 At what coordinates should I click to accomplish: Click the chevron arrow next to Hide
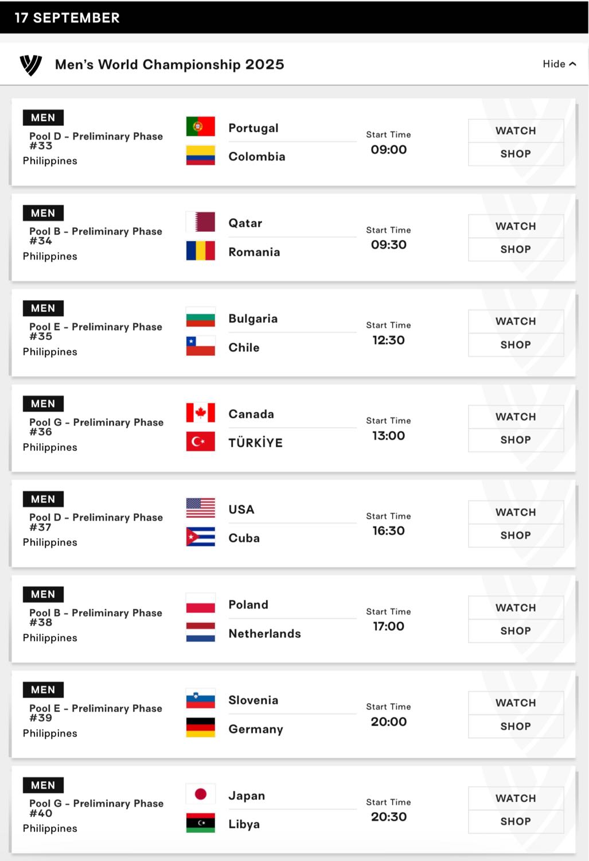point(572,64)
